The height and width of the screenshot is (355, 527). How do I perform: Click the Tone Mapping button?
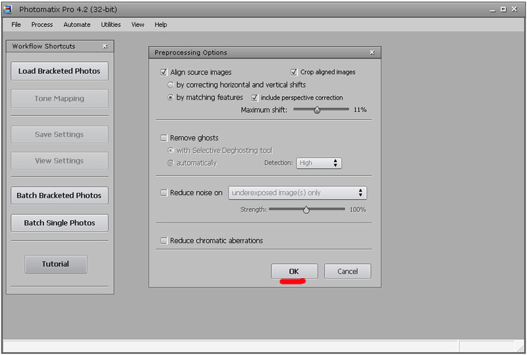click(59, 99)
